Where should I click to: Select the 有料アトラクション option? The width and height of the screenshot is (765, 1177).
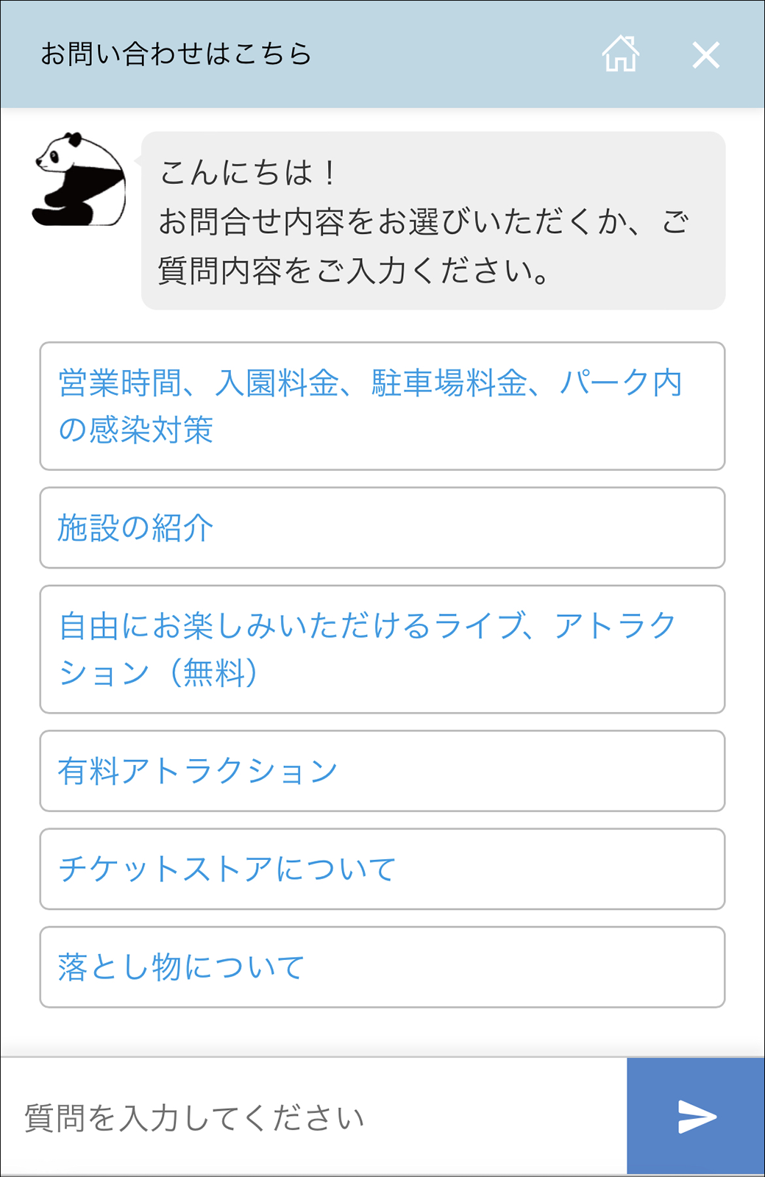tap(382, 771)
